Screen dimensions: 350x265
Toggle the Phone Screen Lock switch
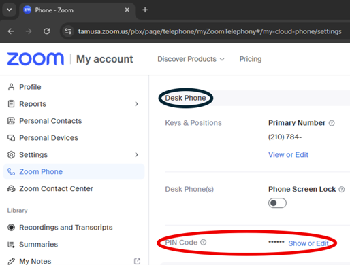277,203
